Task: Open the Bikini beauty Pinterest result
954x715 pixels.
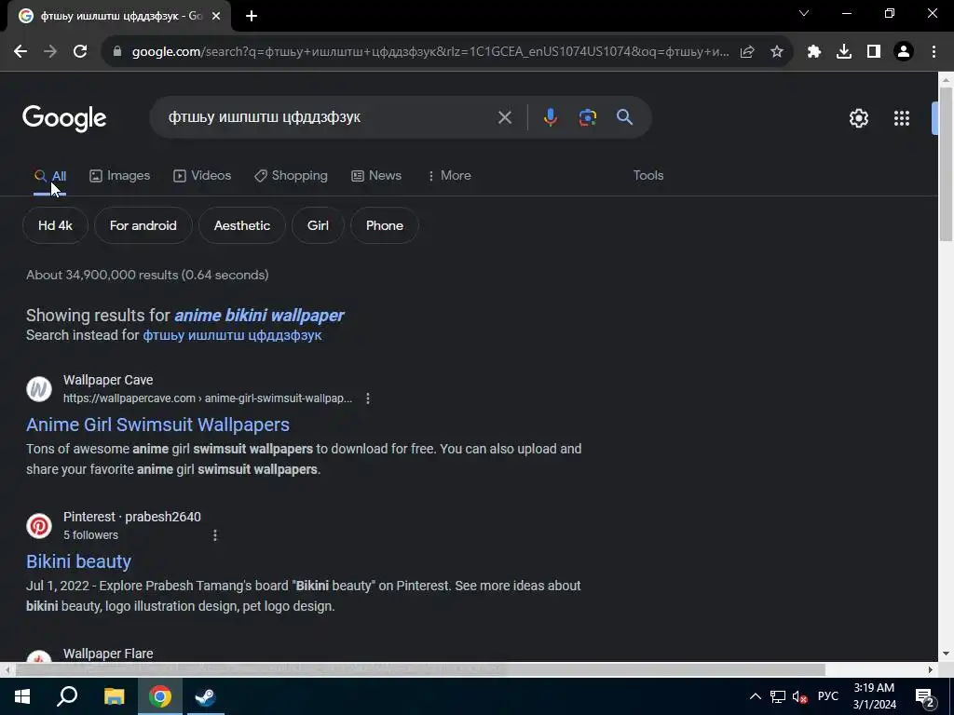Action: (x=78, y=561)
